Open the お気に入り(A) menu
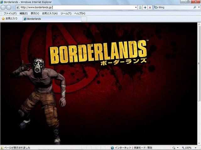The image size is (201, 150). (50, 13)
